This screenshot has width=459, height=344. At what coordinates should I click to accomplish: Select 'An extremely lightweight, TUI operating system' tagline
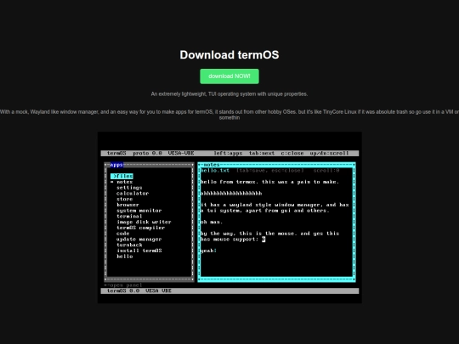(229, 94)
